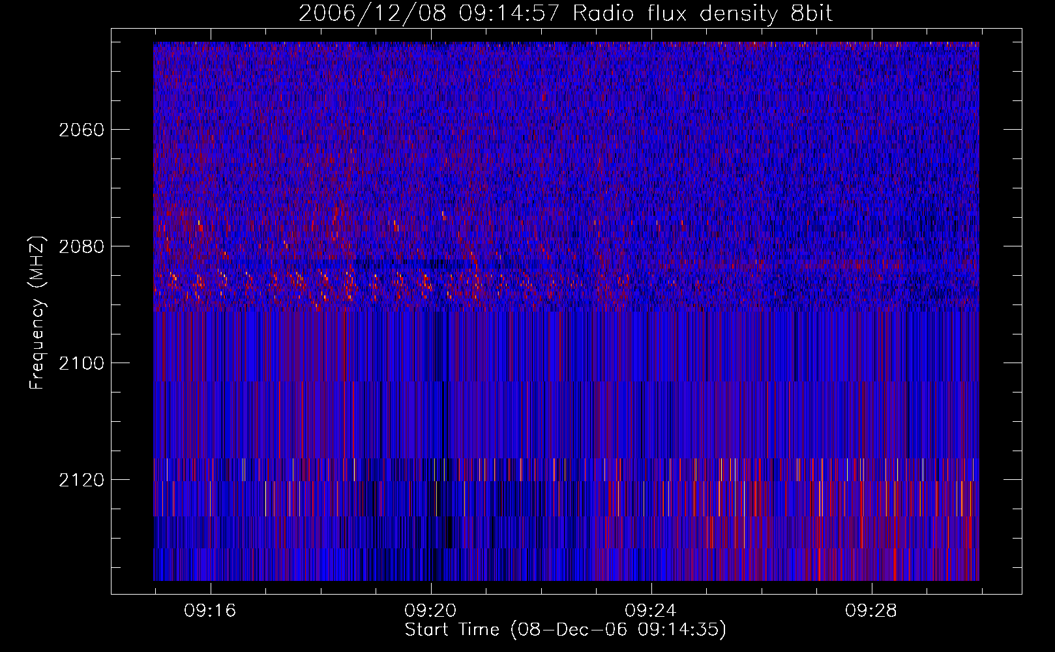
Task: Click the Frequency (MHZ) axis title
Action: click(x=37, y=312)
